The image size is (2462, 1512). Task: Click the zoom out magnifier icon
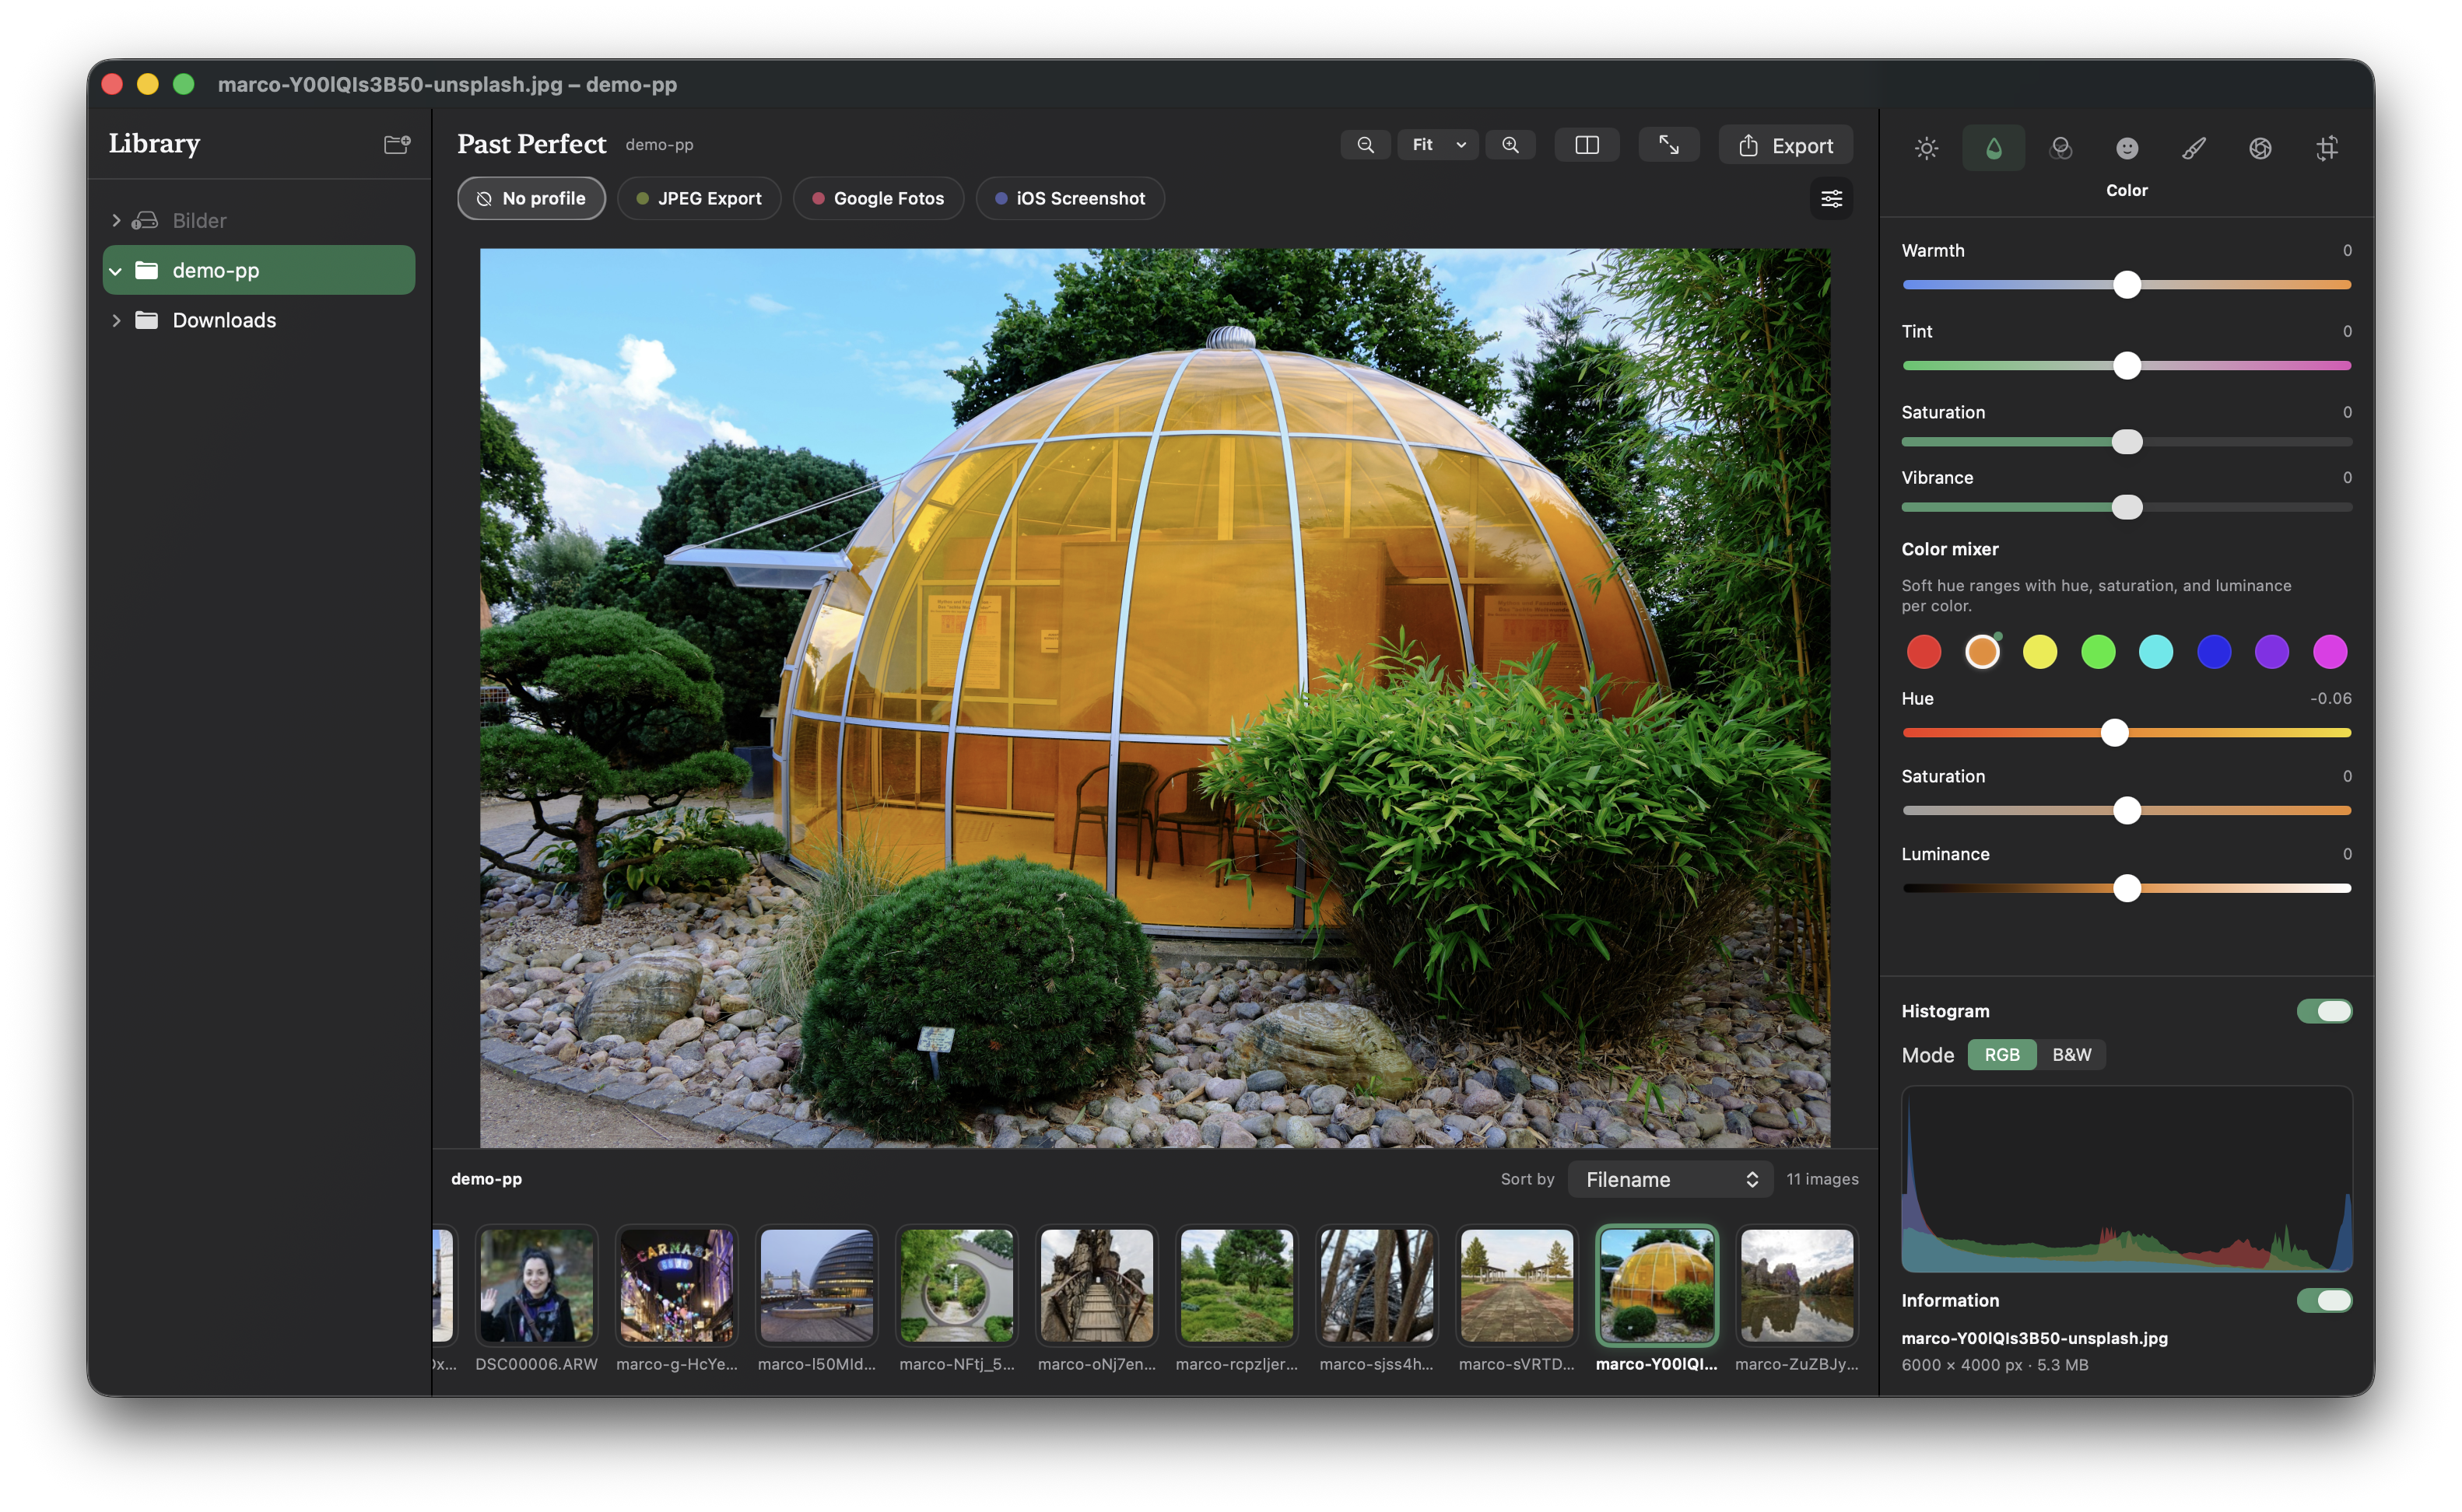coord(1366,145)
